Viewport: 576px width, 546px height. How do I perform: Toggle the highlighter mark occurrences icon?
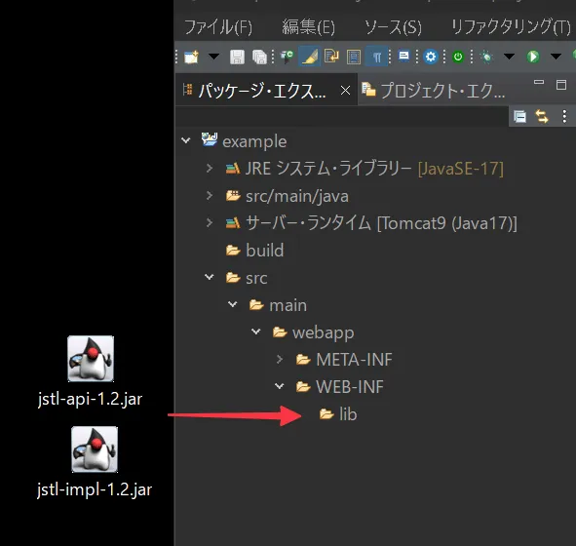coord(309,57)
